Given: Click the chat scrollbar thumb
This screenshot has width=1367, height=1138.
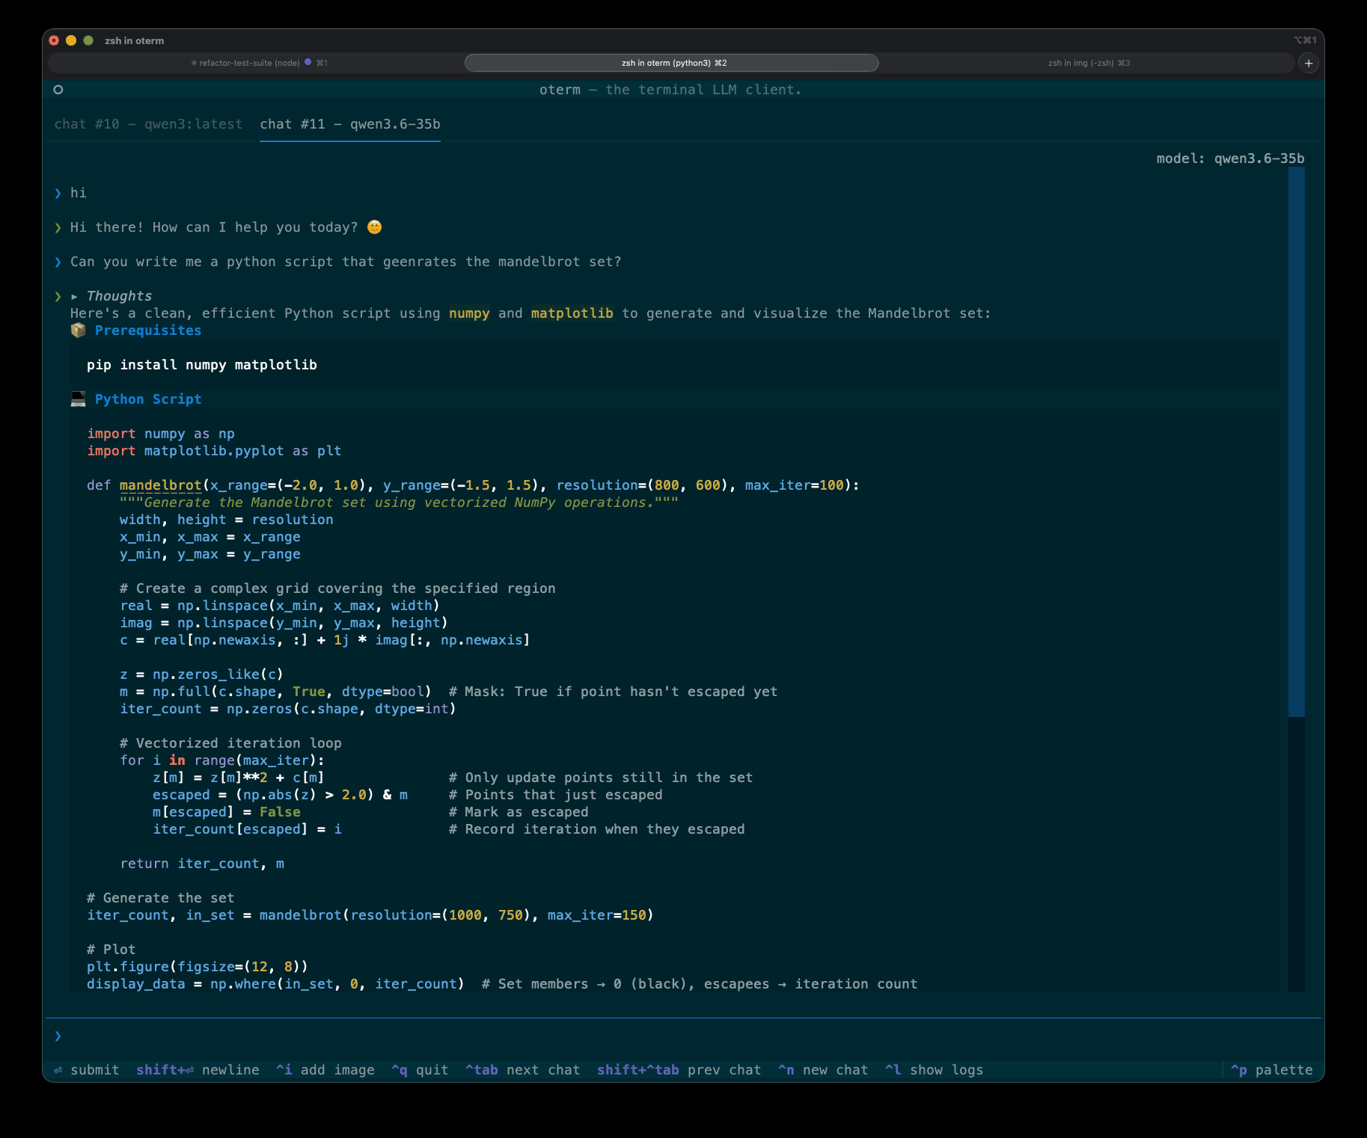Looking at the screenshot, I should 1297,441.
